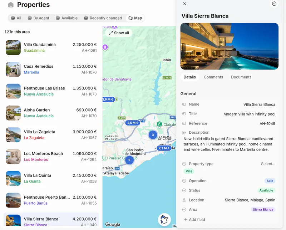Viewport: 286px width, 230px height.
Task: Select Aloha Garden property name
Action: pyautogui.click(x=37, y=110)
